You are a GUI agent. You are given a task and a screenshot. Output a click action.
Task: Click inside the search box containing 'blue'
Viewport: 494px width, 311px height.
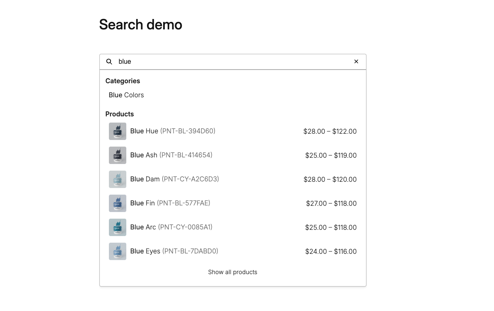point(233,62)
